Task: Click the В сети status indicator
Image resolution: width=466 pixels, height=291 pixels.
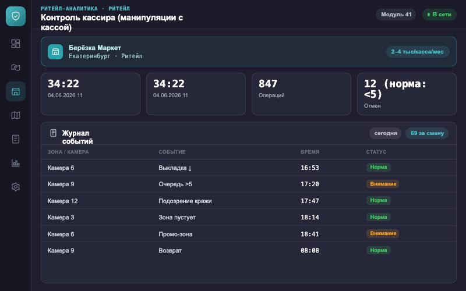Action: (439, 15)
